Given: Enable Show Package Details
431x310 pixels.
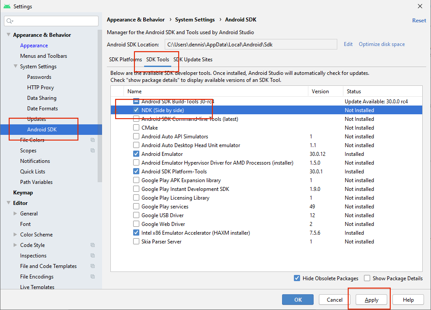Looking at the screenshot, I should point(367,278).
